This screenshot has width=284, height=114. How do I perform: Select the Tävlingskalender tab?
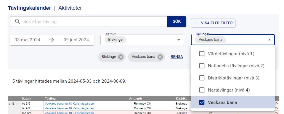point(30,8)
